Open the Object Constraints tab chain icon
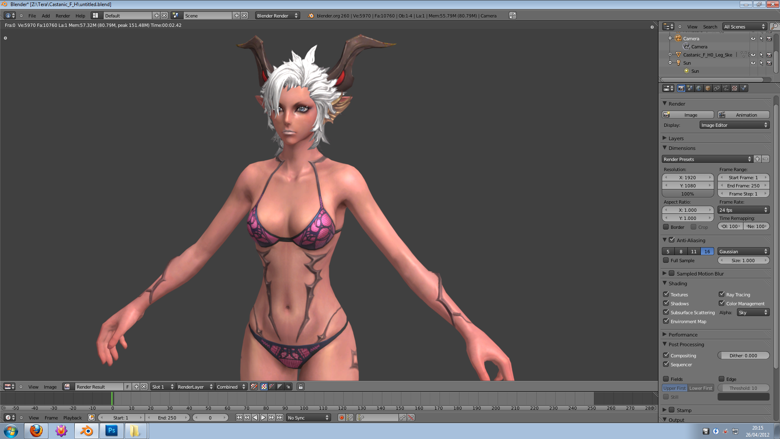Viewport: 780px width, 439px height. (717, 88)
